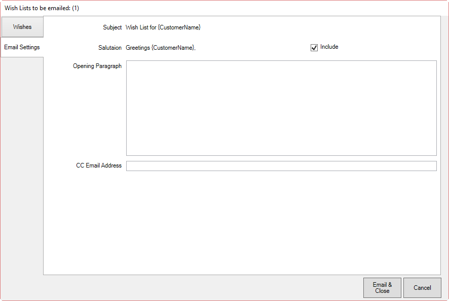Click the {CustomerName} placeholder in the subject
The height and width of the screenshot is (301, 449).
point(179,27)
